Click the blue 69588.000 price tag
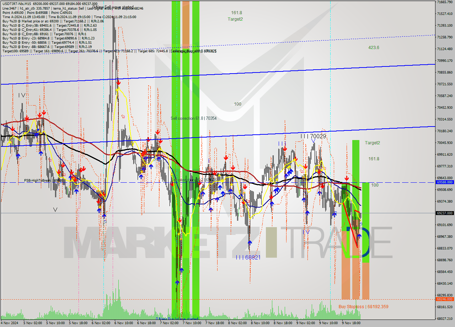The height and width of the screenshot is (327, 455). pos(444,182)
